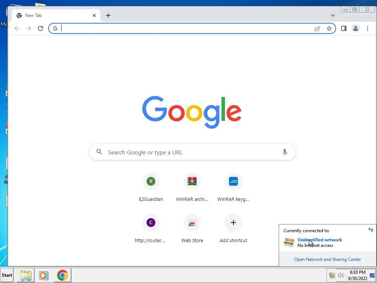The width and height of the screenshot is (377, 283).
Task: Click the Google logo
Action: (x=191, y=112)
